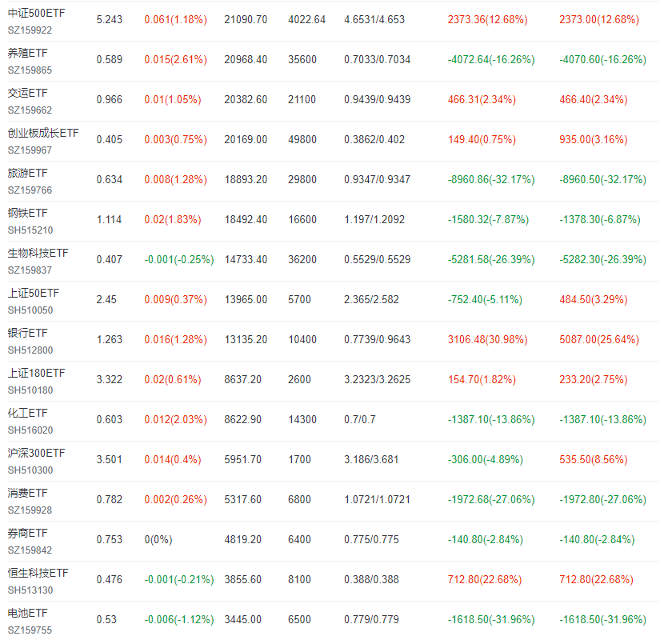Viewport: 660px width, 640px height.
Task: Open the 生物科技ETF fund name
Action: pyautogui.click(x=38, y=253)
